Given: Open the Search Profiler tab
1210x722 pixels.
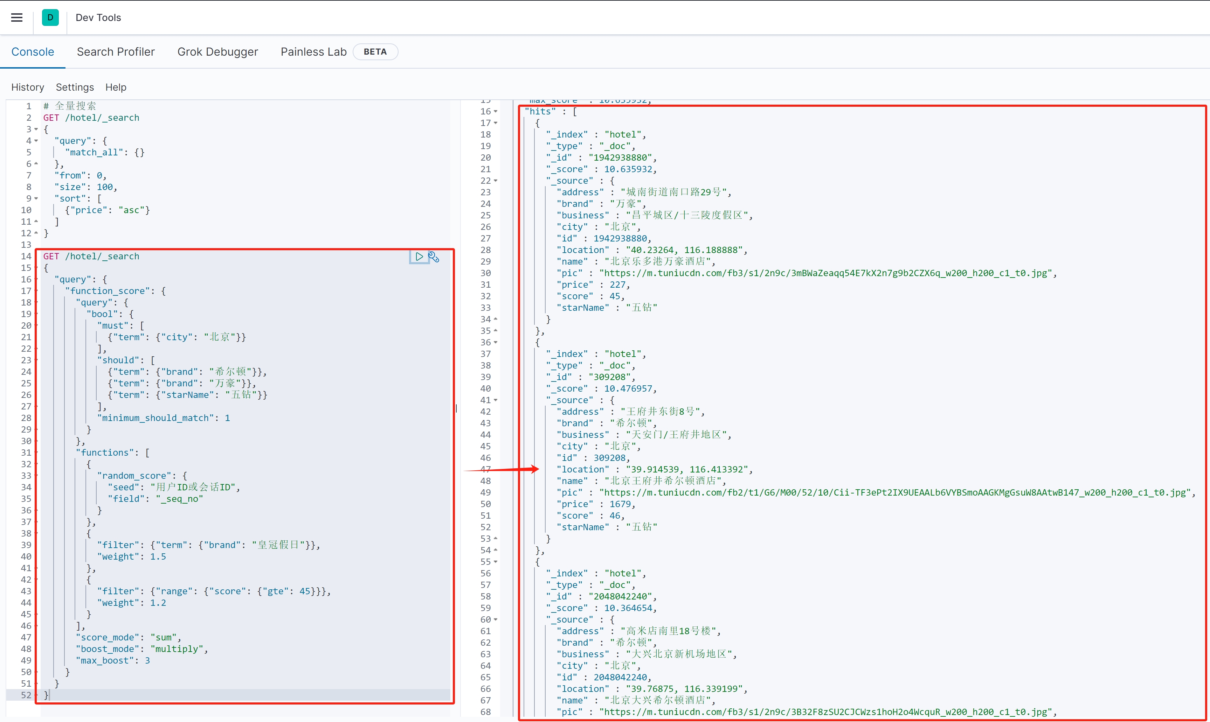Looking at the screenshot, I should point(116,51).
